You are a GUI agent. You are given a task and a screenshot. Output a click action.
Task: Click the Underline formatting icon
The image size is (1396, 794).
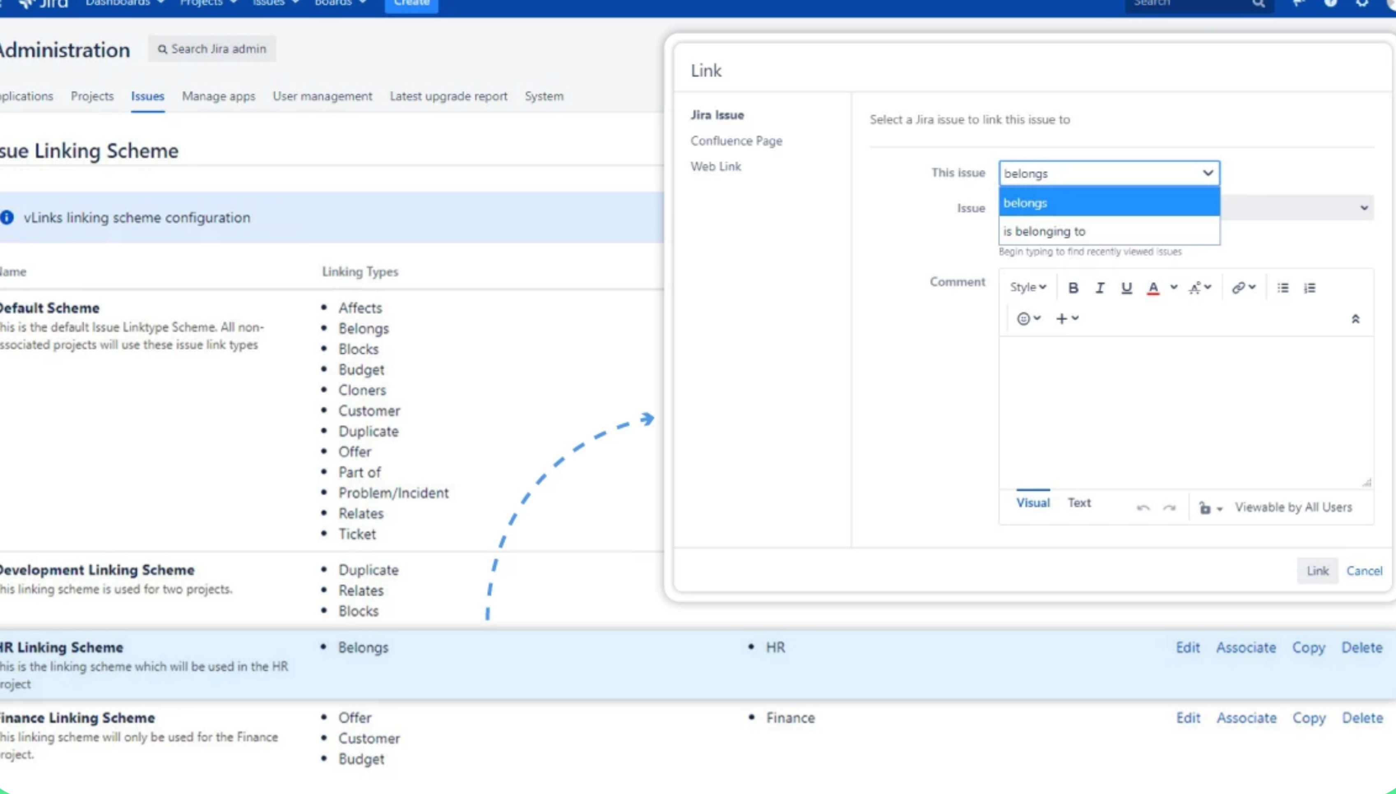[1126, 287]
